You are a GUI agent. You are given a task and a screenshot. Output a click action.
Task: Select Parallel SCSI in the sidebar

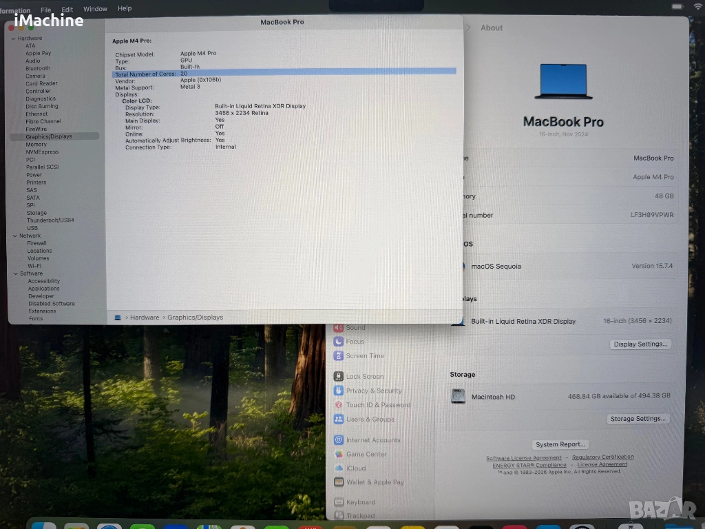tap(42, 167)
